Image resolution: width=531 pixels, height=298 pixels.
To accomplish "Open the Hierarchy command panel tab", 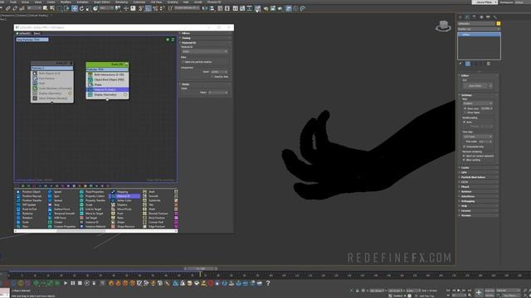I will pyautogui.click(x=474, y=17).
